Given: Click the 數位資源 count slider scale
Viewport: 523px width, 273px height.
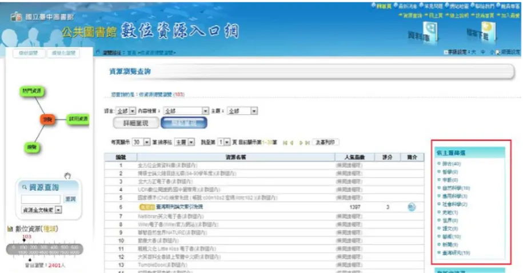Looking at the screenshot, I should (x=45, y=250).
